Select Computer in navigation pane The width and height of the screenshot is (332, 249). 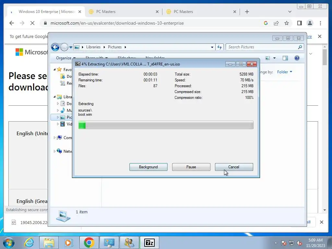point(65,137)
